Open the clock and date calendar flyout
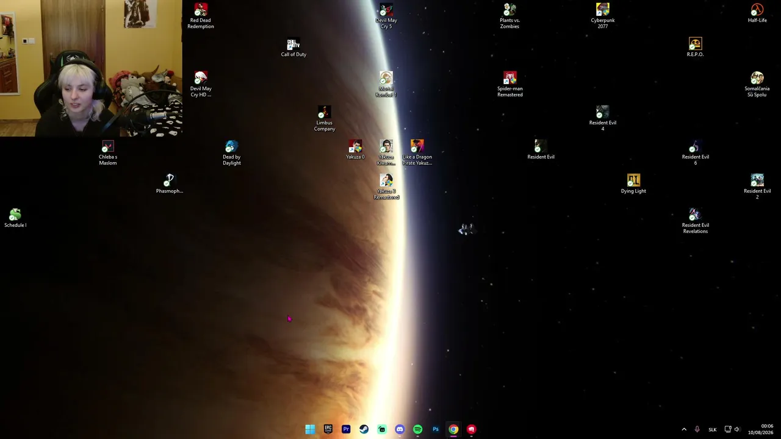The image size is (781, 439). (761, 429)
